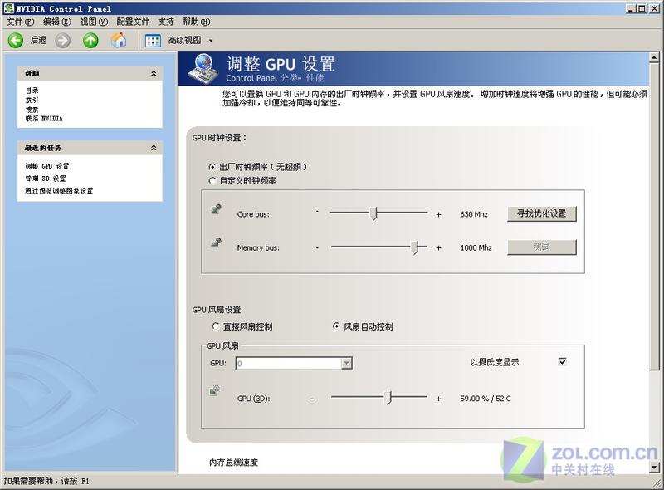Click the 高级视图 view grid icon
This screenshot has width=664, height=490.
coord(153,41)
